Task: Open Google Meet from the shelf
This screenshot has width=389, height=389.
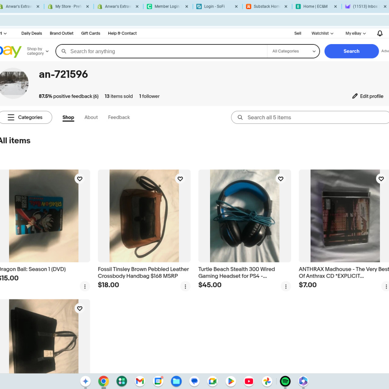Action: [213, 381]
